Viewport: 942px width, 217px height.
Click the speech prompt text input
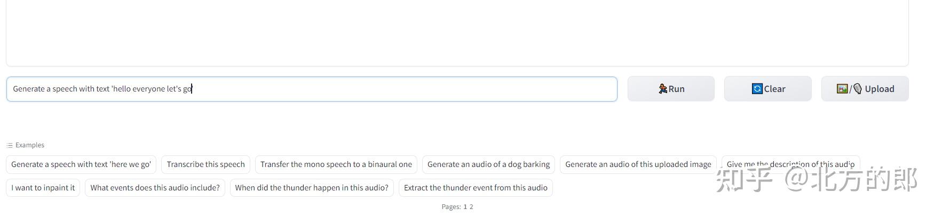click(x=312, y=89)
